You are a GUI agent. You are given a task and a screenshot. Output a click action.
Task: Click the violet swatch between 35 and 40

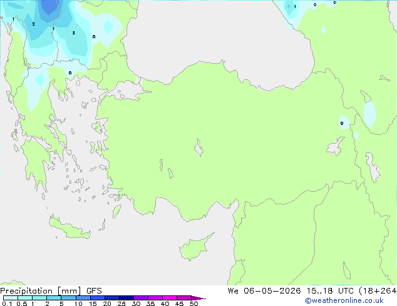coord(155,298)
